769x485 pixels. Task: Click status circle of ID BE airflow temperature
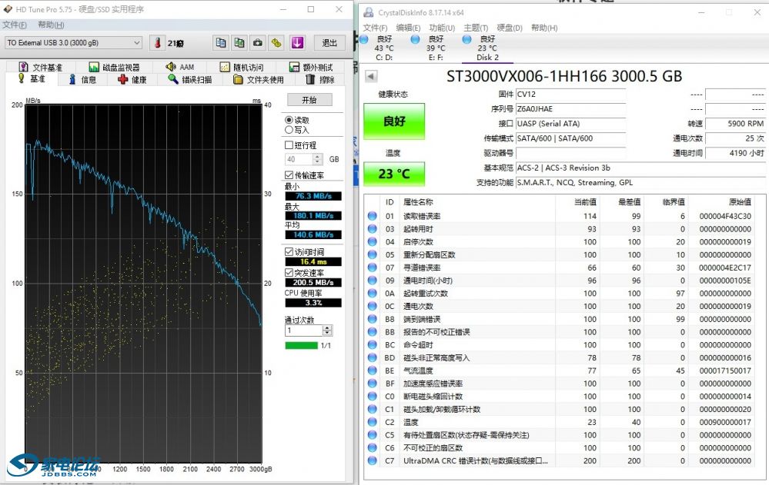(x=373, y=370)
